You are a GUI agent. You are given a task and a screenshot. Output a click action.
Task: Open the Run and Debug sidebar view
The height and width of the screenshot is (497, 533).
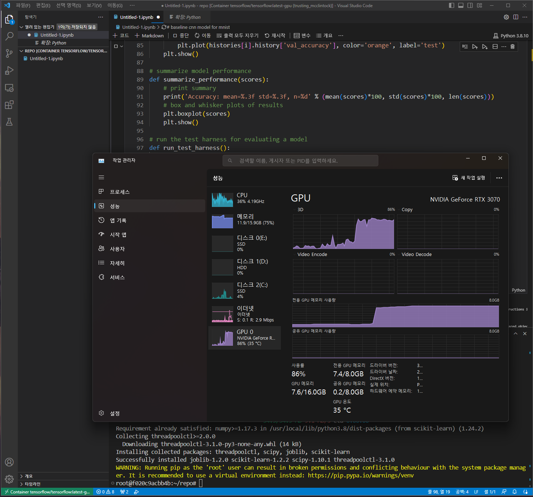click(9, 70)
